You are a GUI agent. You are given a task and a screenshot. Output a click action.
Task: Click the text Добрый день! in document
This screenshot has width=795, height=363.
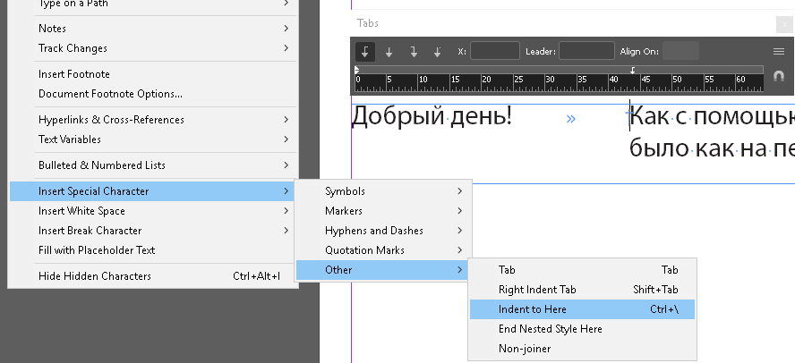(x=432, y=117)
